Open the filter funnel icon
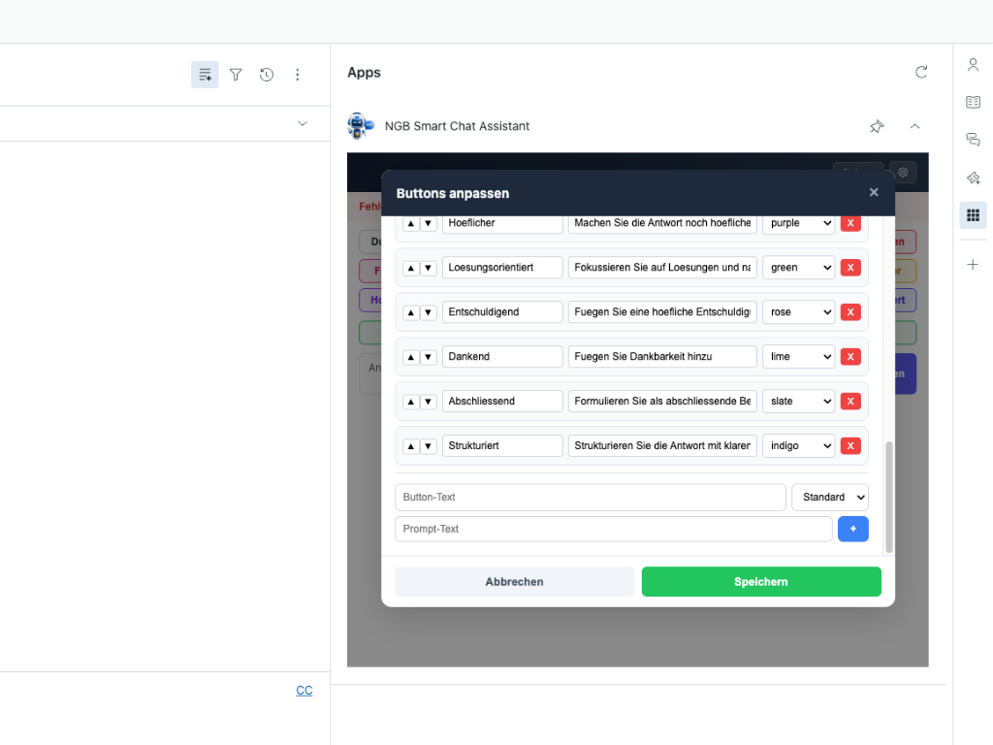 tap(236, 74)
